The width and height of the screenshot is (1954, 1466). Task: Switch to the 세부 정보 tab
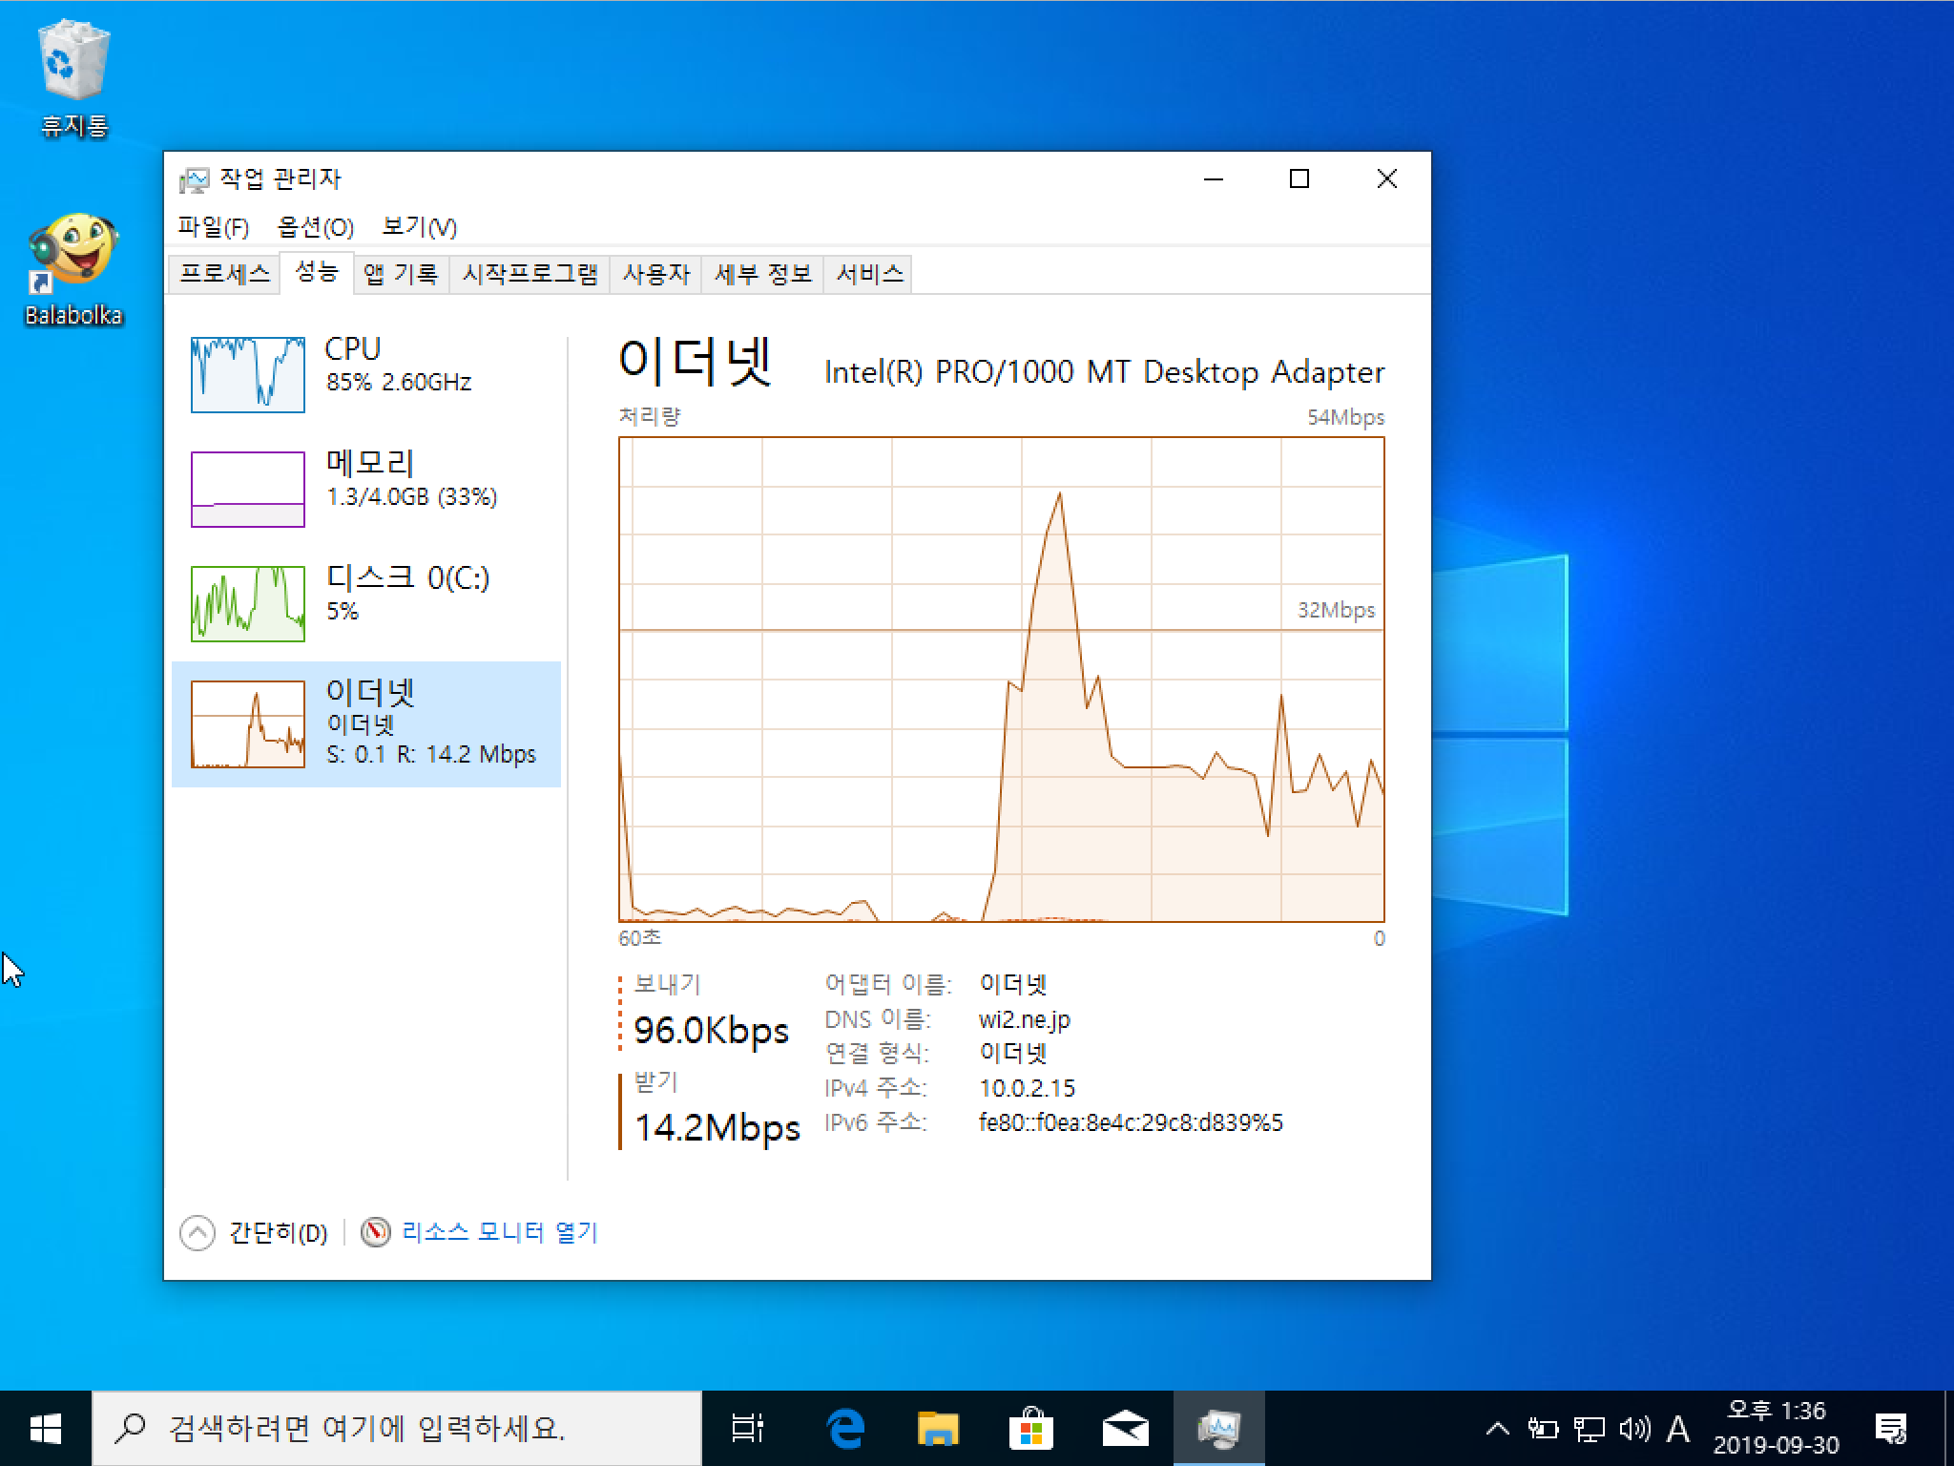762,274
